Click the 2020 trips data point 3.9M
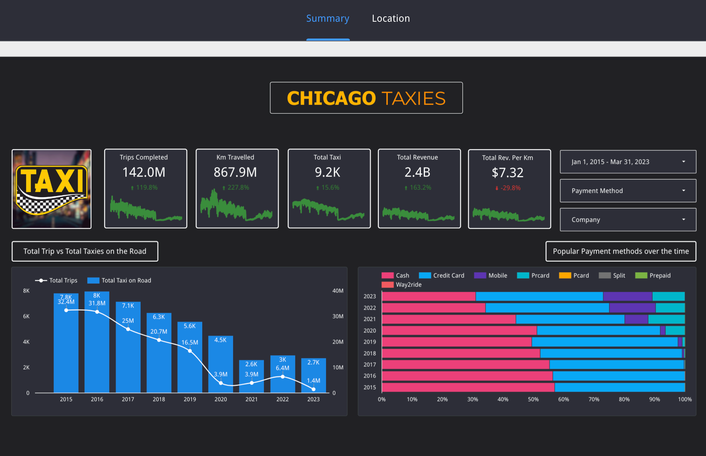Screen dimensions: 706x456 click(x=220, y=383)
